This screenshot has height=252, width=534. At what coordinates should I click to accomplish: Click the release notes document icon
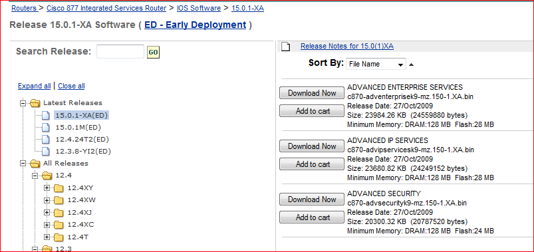(x=285, y=47)
